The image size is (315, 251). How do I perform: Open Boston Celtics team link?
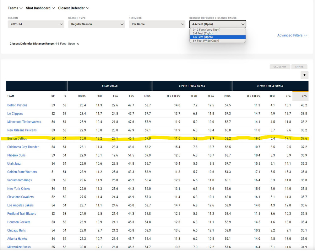[17, 138]
